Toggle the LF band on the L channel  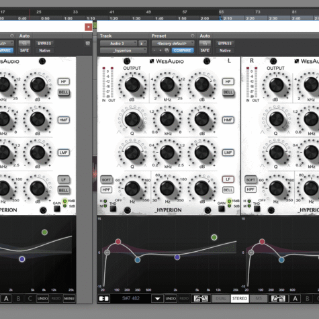pos(228,179)
